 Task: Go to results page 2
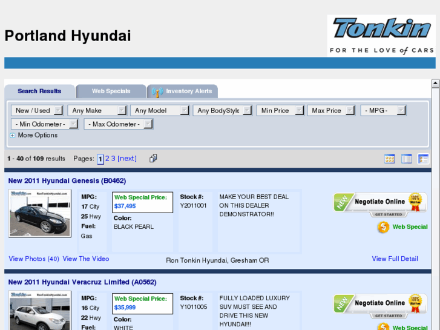(x=107, y=159)
